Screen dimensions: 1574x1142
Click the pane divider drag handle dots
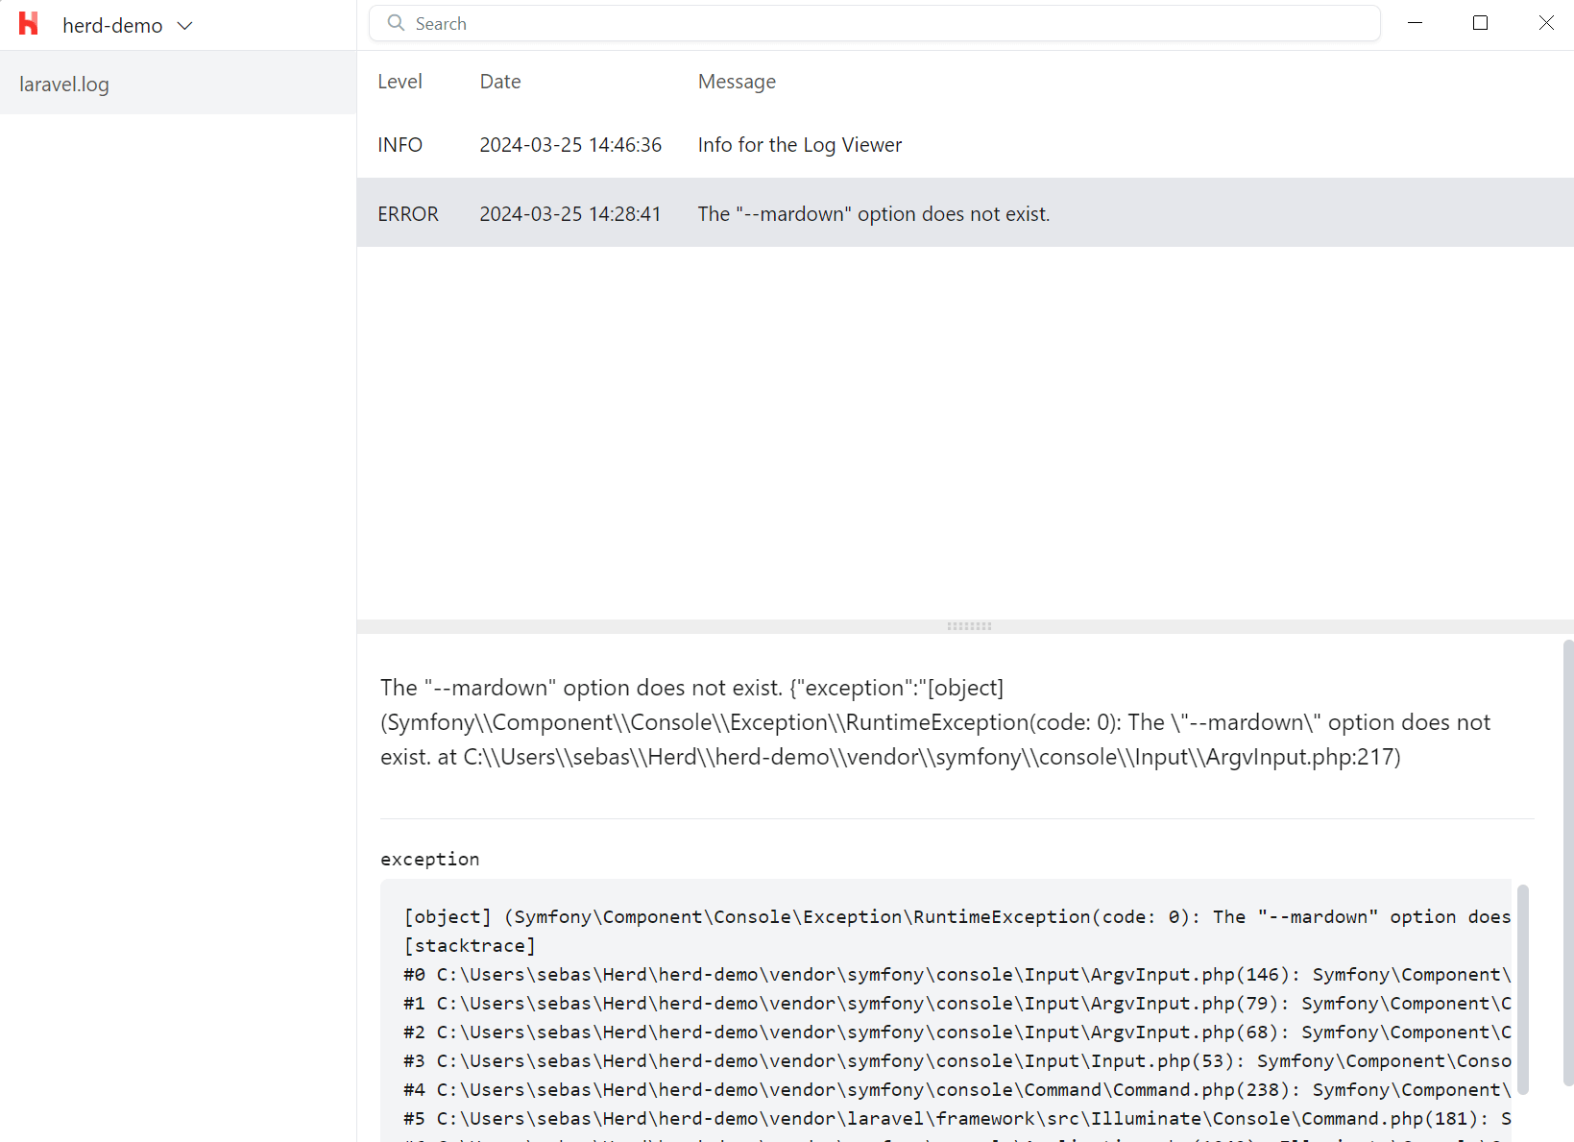[x=968, y=625]
